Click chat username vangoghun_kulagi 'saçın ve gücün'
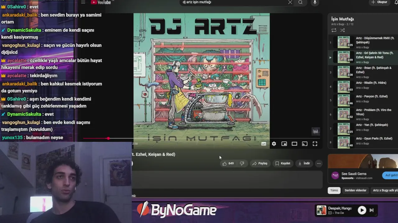Viewport: 398px width, 223px height. pyautogui.click(x=21, y=45)
